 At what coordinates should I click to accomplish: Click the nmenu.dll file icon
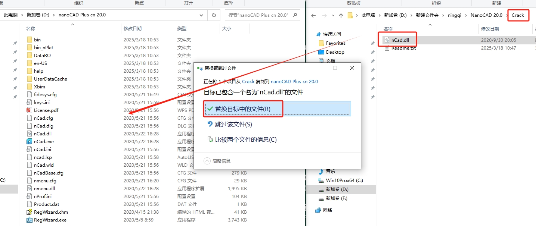pyautogui.click(x=30, y=188)
